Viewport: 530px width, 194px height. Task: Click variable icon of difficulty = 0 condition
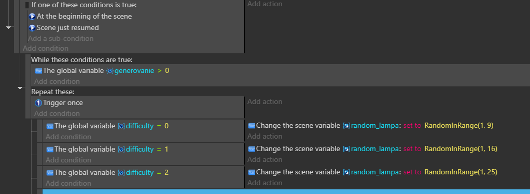(50, 126)
